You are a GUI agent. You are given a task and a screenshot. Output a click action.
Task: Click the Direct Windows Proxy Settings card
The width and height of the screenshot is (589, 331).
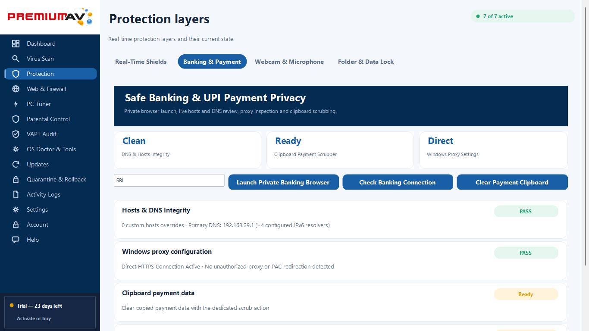(x=493, y=150)
